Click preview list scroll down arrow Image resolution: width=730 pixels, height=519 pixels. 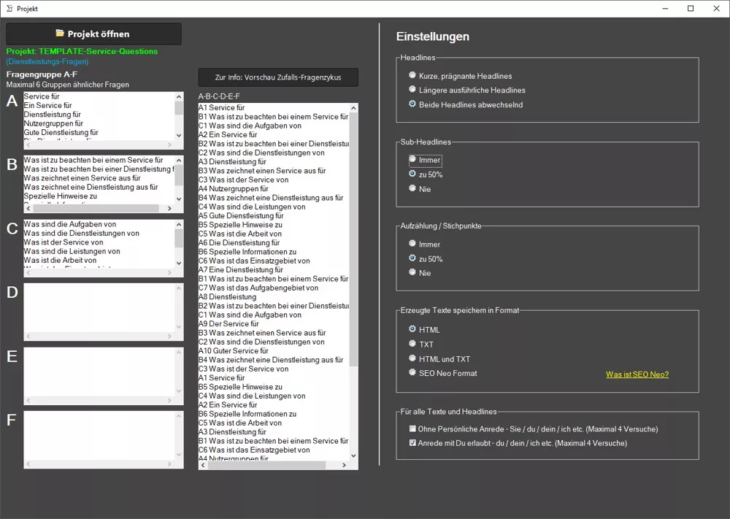point(353,455)
